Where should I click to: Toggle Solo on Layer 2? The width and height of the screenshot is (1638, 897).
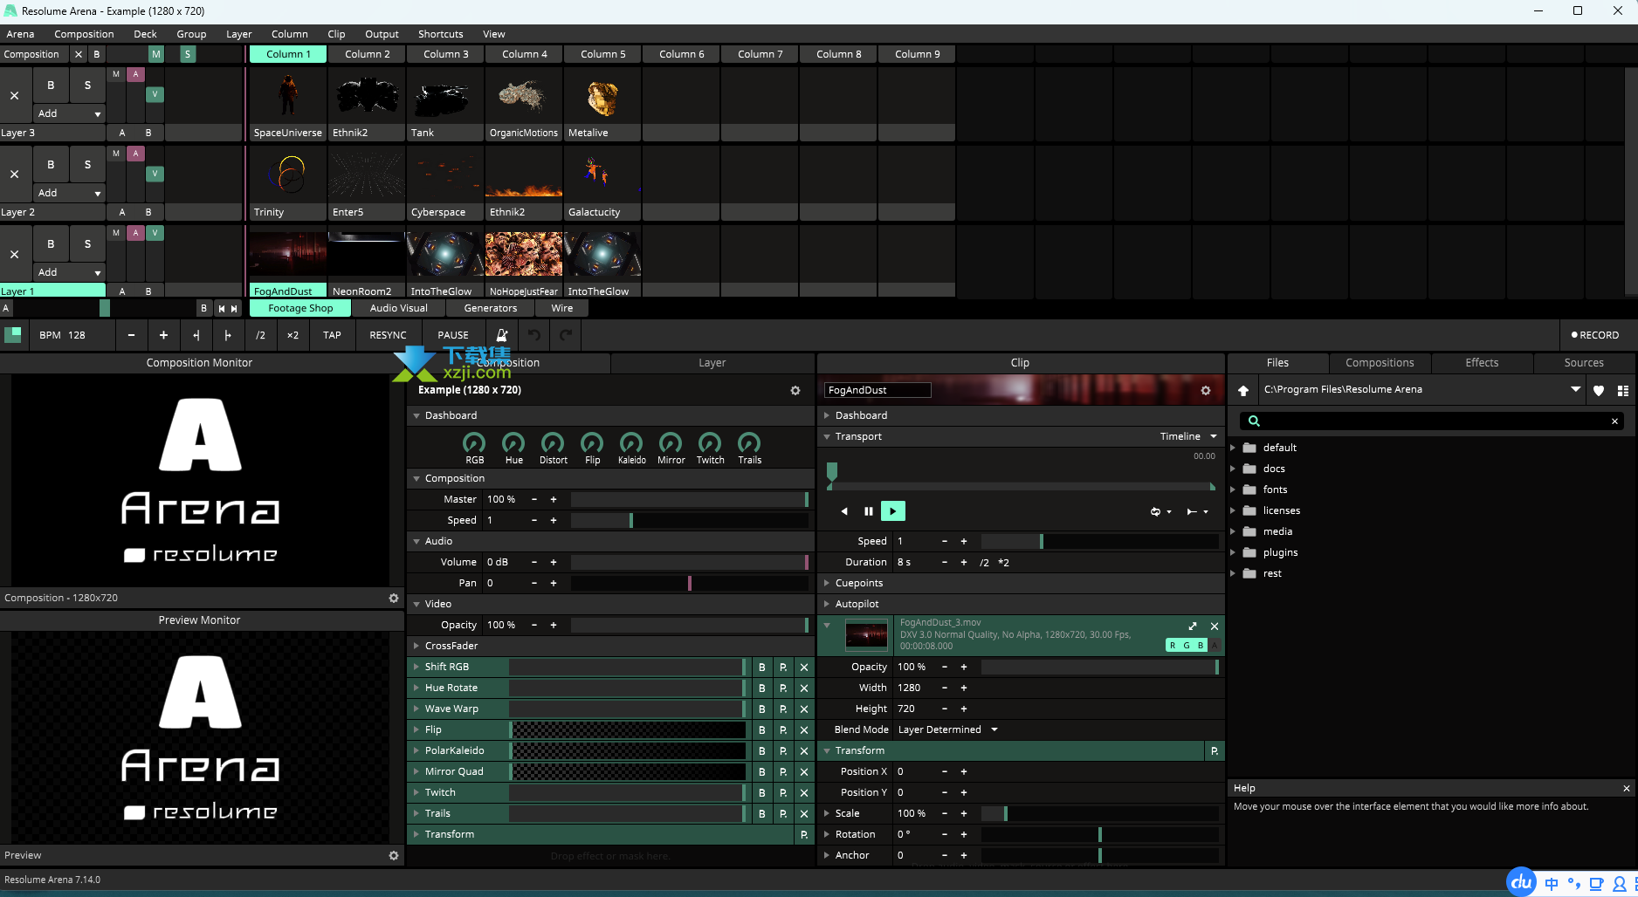(x=87, y=165)
